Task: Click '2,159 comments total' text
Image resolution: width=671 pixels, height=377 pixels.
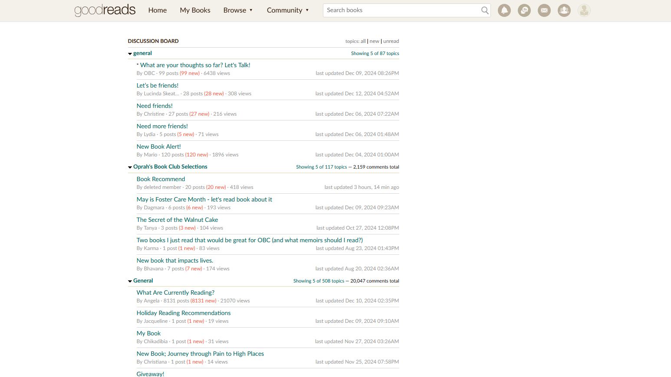Action: (376, 167)
